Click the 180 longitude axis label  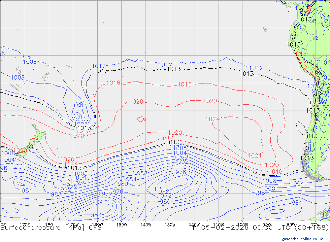49,225
